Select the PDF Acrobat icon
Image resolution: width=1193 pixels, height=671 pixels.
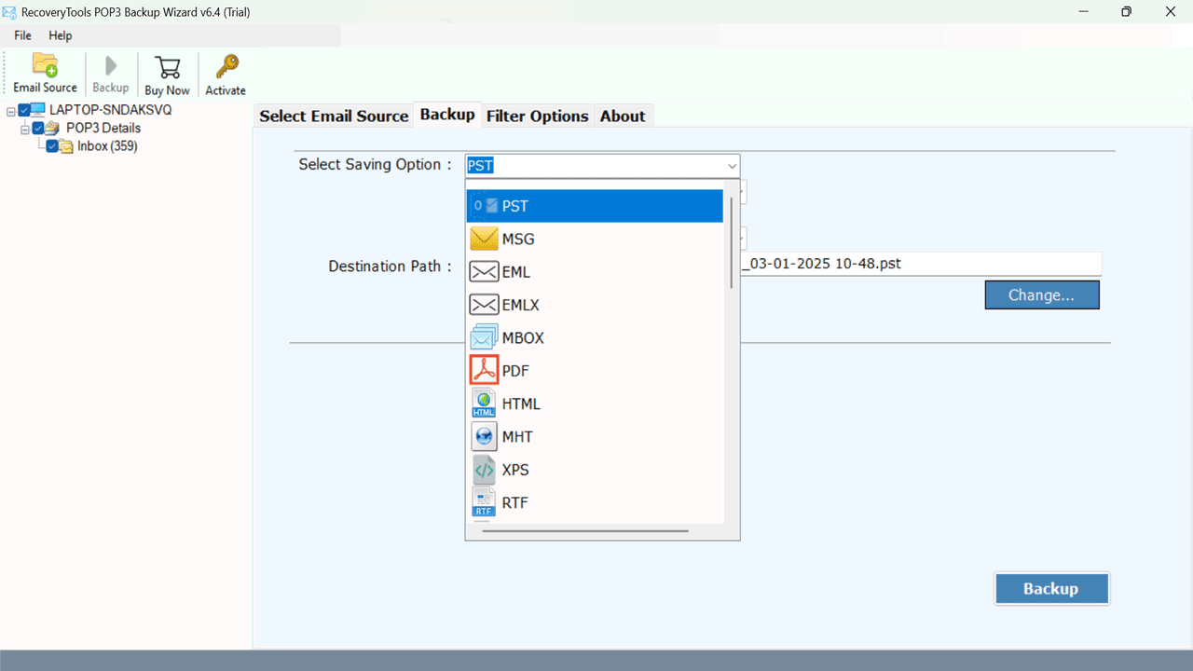[x=485, y=370]
